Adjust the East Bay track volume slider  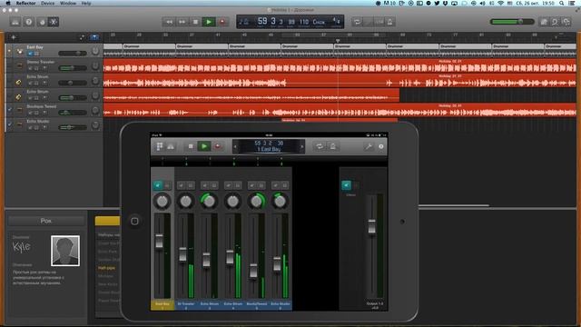[73, 54]
